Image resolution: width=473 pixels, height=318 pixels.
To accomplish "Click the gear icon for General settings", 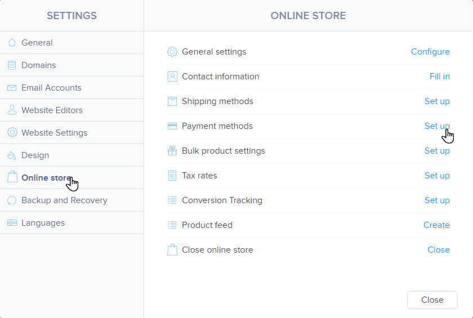I will tap(172, 52).
